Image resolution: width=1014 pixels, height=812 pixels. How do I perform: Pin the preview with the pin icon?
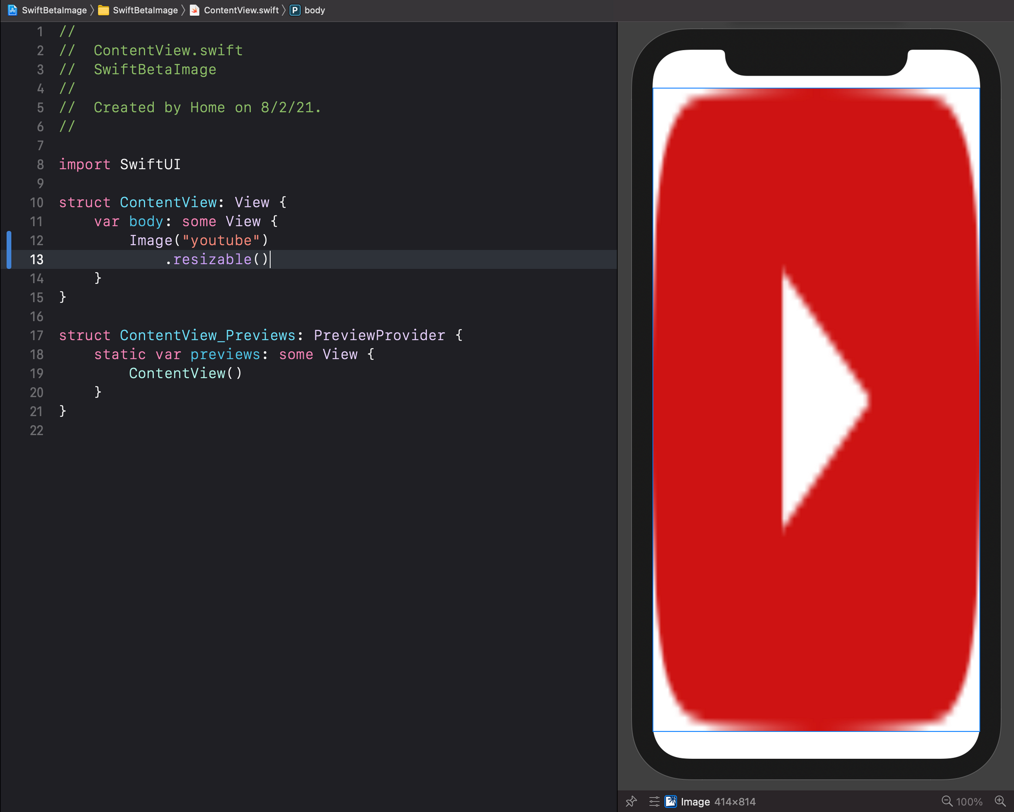[631, 801]
